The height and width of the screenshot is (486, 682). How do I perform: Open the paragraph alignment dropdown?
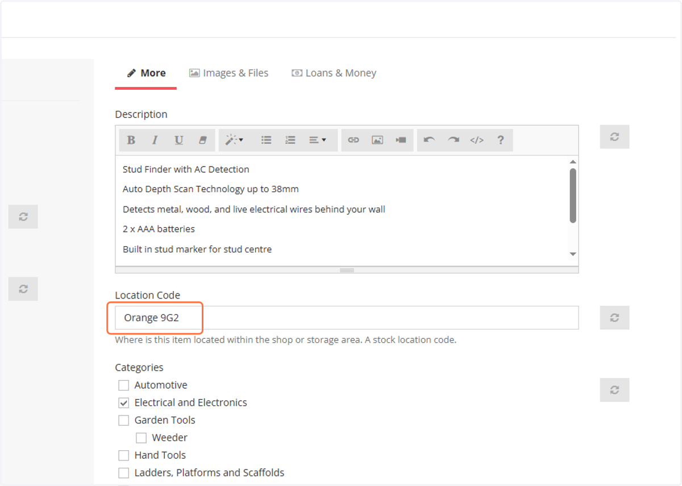pos(318,140)
